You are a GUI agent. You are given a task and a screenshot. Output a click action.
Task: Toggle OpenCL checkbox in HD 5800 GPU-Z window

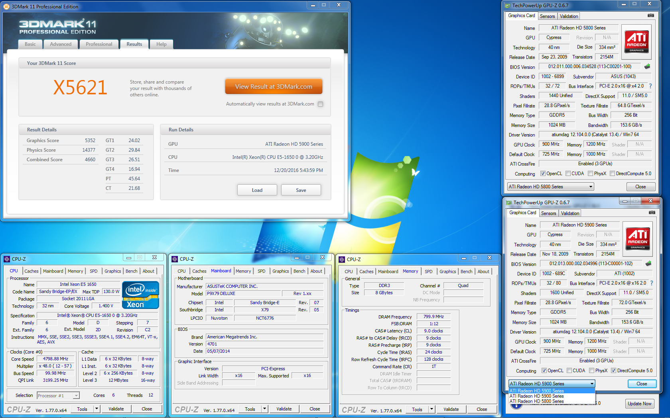tap(543, 174)
